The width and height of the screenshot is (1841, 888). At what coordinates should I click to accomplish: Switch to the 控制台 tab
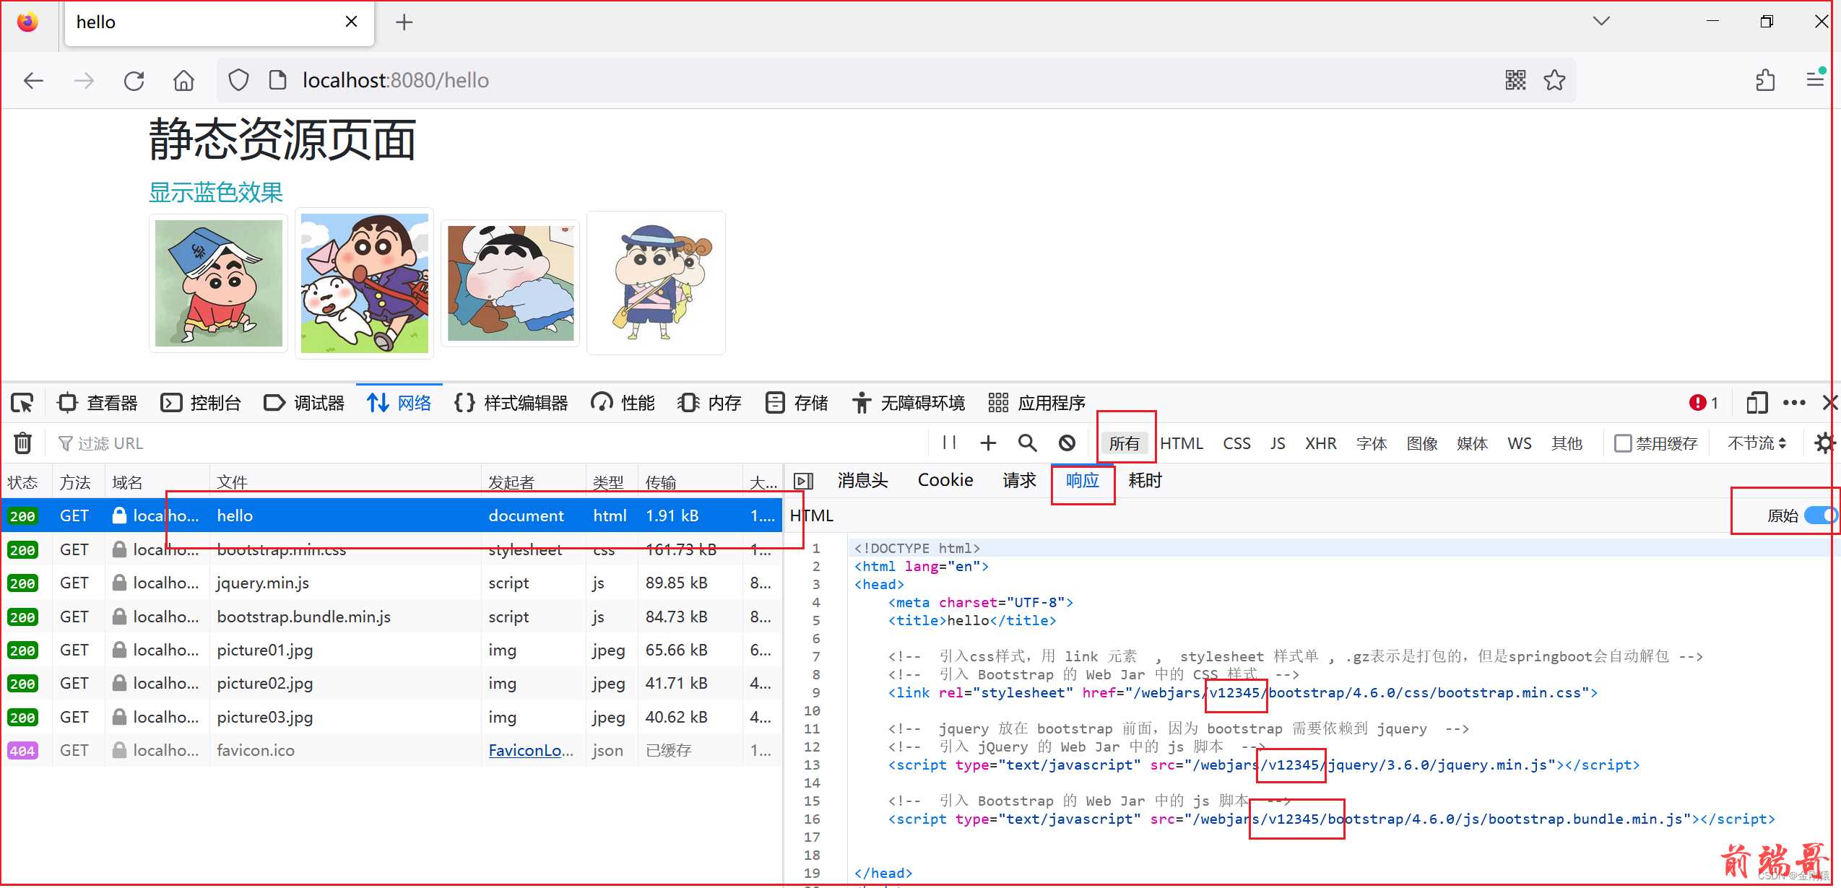tap(201, 403)
